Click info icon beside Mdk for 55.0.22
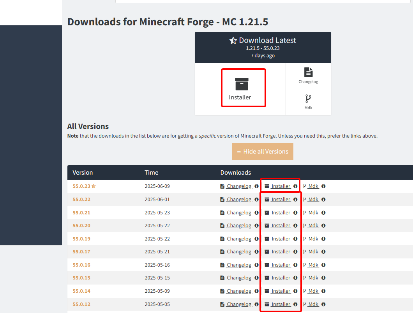The width and height of the screenshot is (413, 313). pos(323,200)
